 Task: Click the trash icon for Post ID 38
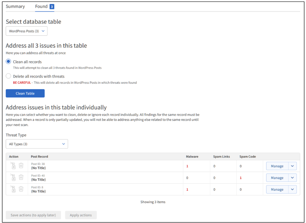pos(21,166)
